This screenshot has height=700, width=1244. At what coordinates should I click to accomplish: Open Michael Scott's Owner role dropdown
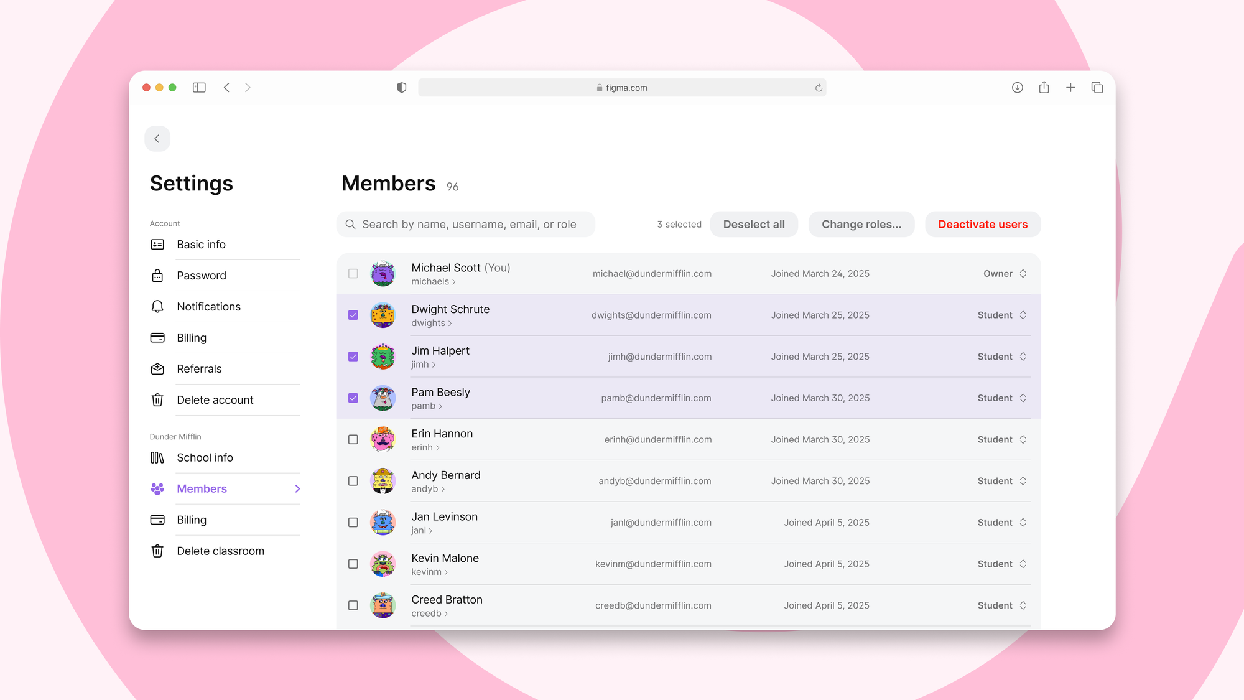click(1004, 273)
